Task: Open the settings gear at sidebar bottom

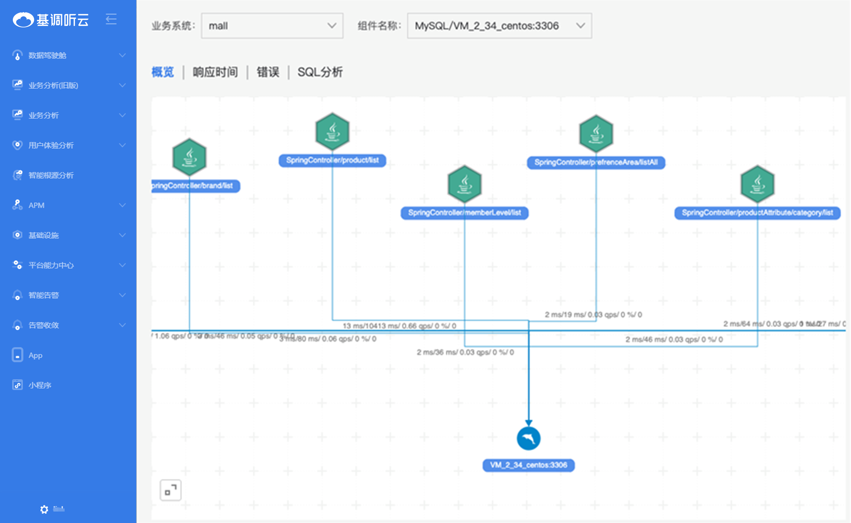Action: (44, 509)
